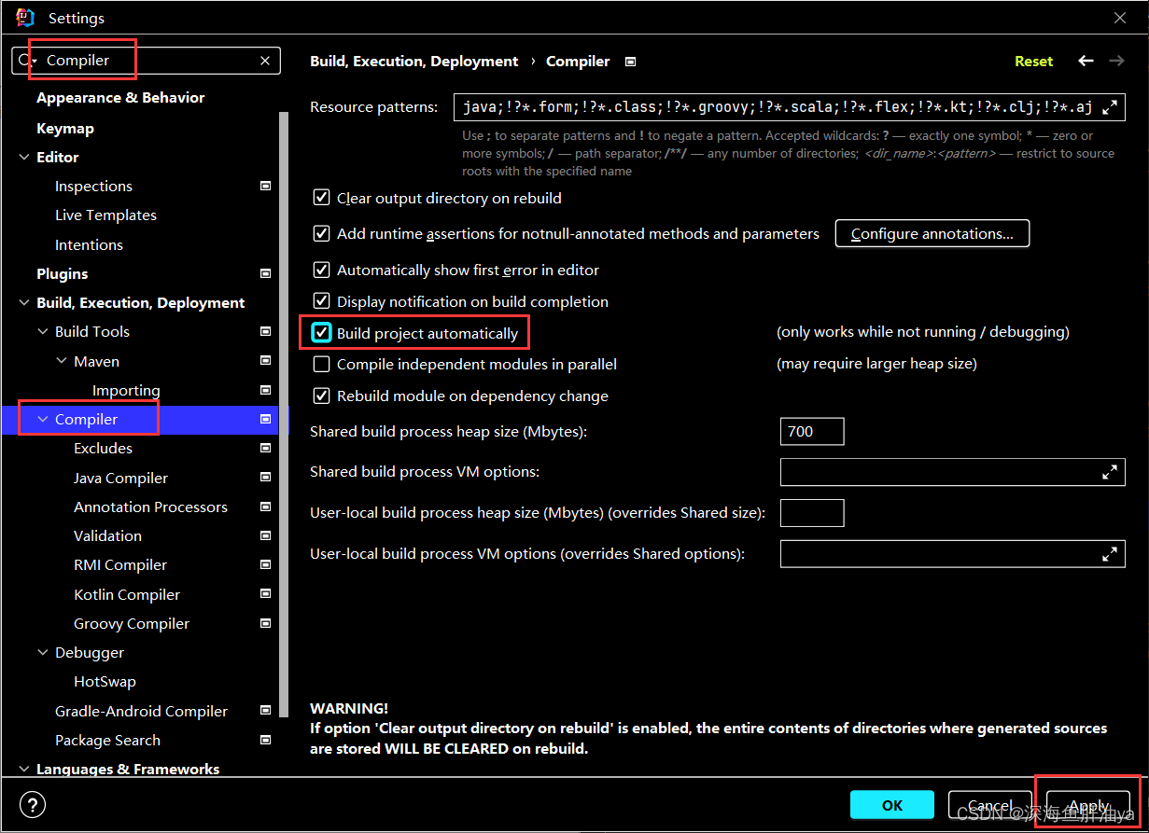Image resolution: width=1149 pixels, height=833 pixels.
Task: Collapse the Debugger tree node
Action: point(42,652)
